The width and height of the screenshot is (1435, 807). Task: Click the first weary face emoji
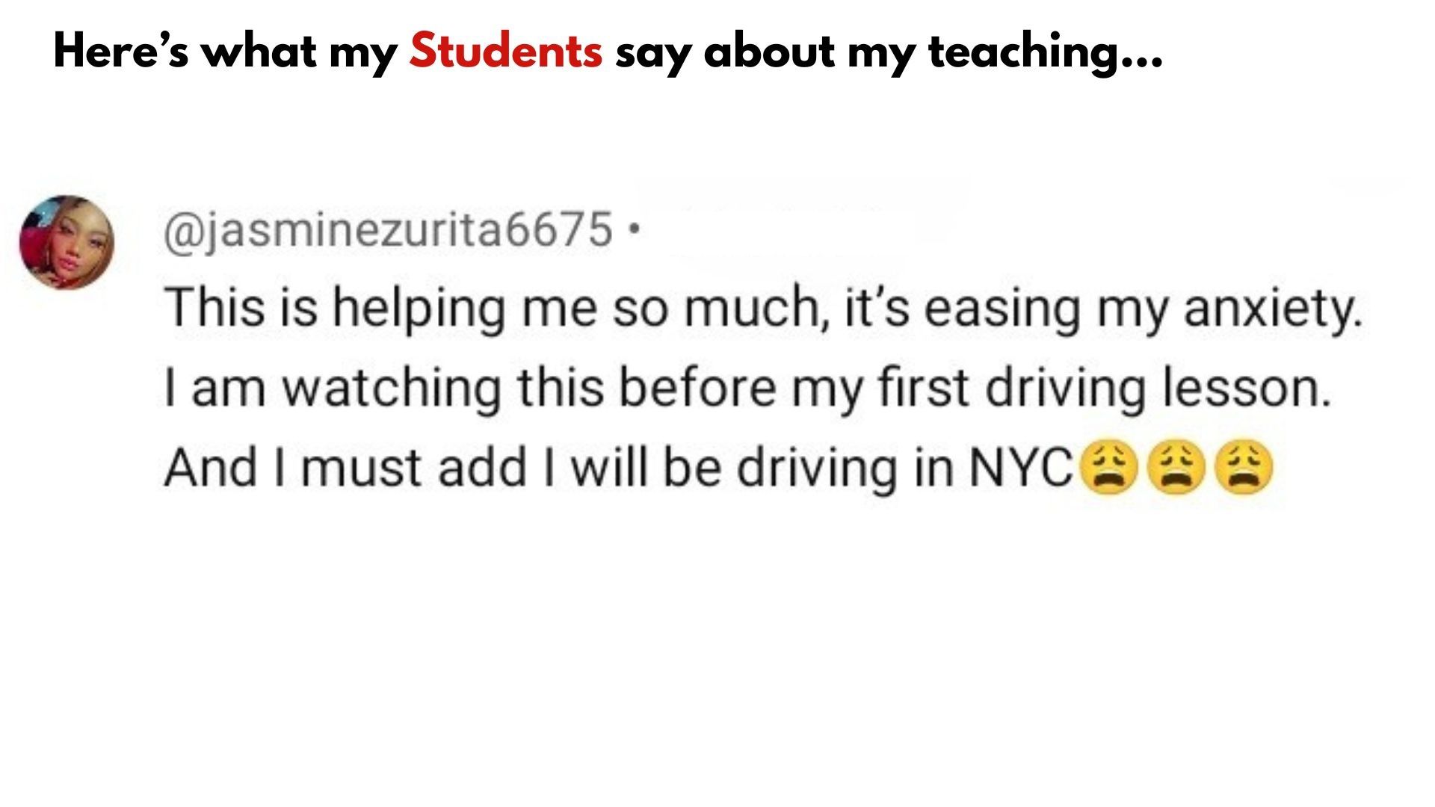click(x=1109, y=468)
